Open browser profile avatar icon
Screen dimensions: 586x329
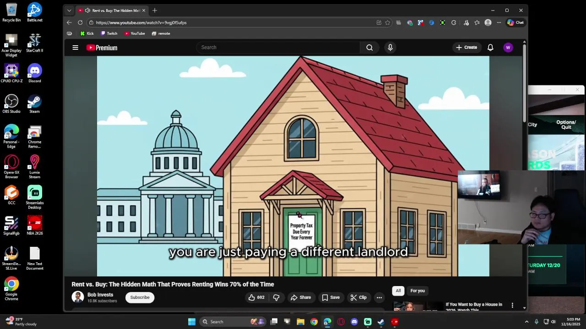[488, 22]
